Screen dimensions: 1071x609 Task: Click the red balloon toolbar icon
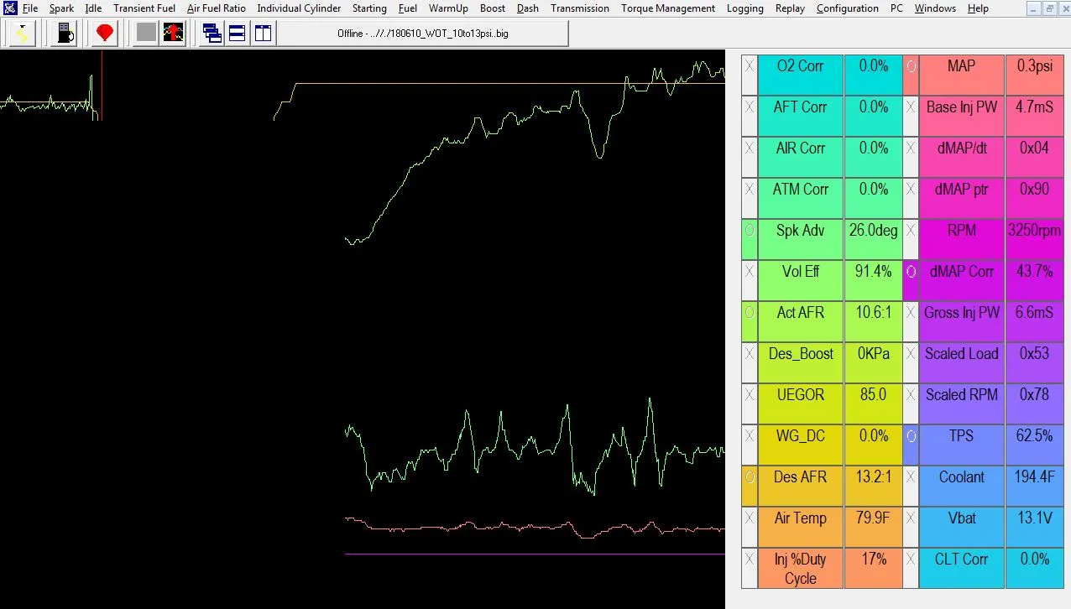pyautogui.click(x=105, y=34)
